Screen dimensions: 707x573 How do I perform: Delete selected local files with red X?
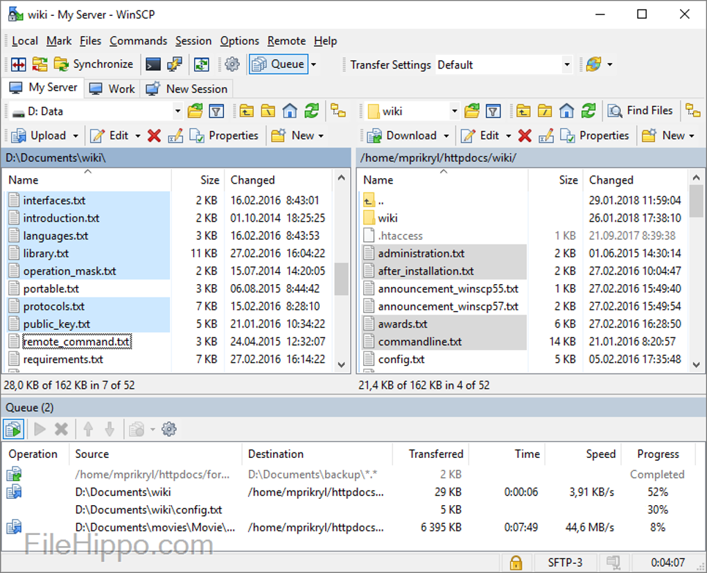[x=154, y=136]
